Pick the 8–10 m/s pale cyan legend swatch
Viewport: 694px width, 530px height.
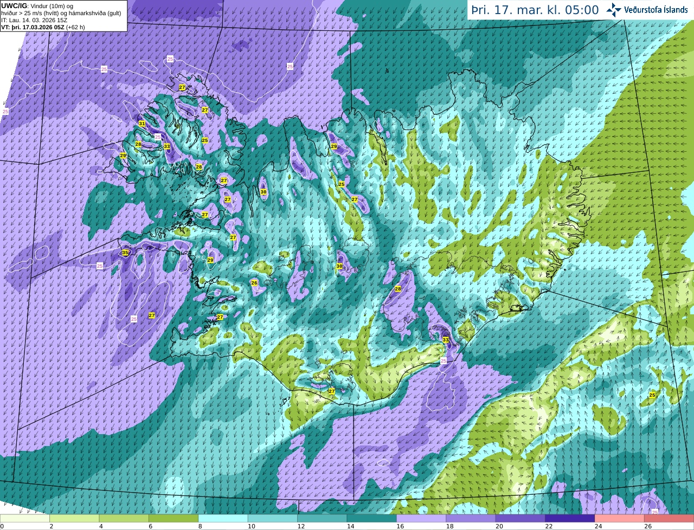(223, 519)
